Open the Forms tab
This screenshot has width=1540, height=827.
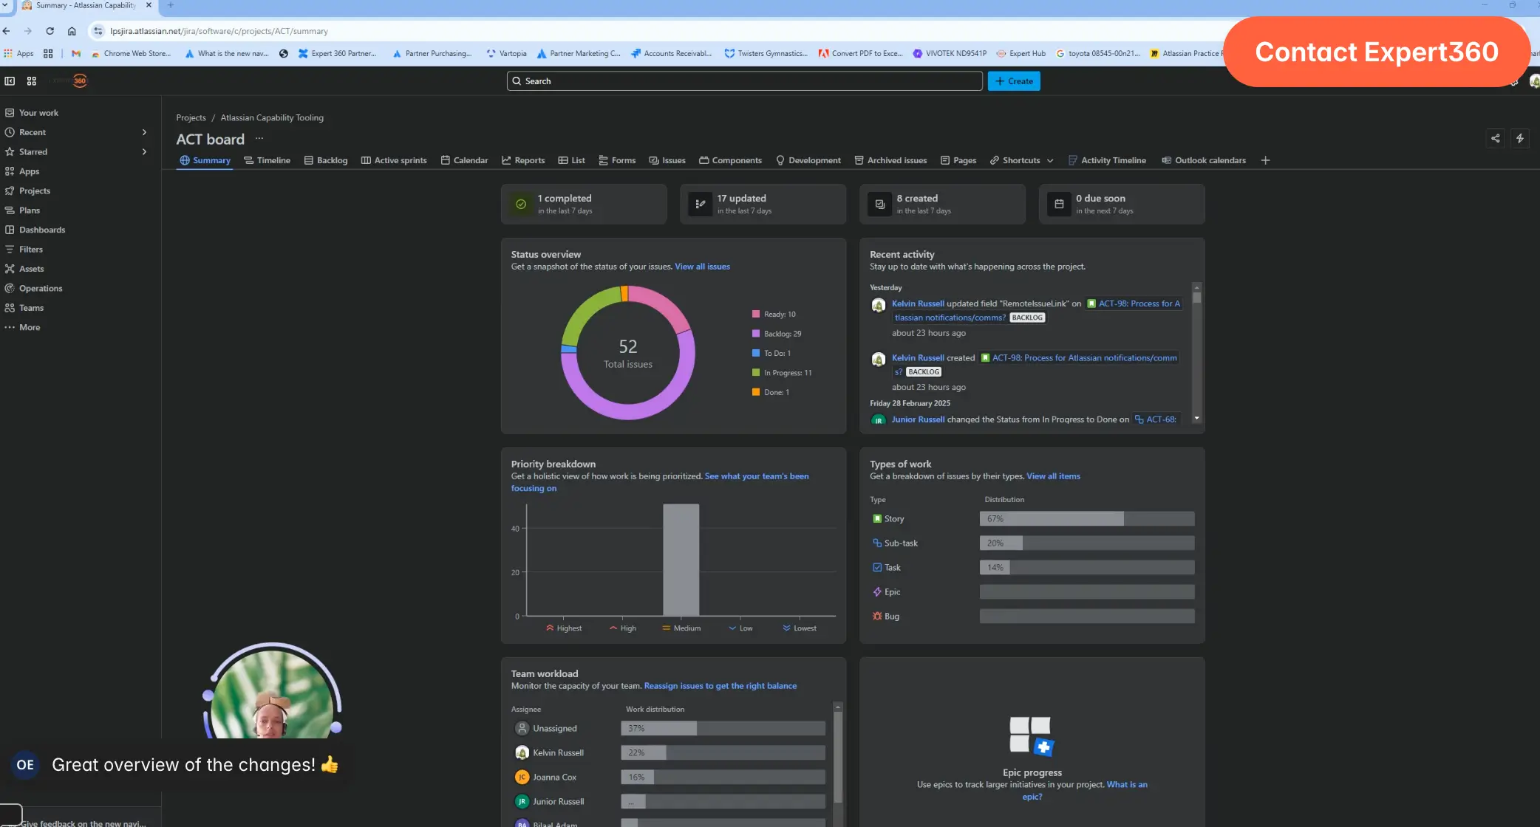pyautogui.click(x=617, y=160)
